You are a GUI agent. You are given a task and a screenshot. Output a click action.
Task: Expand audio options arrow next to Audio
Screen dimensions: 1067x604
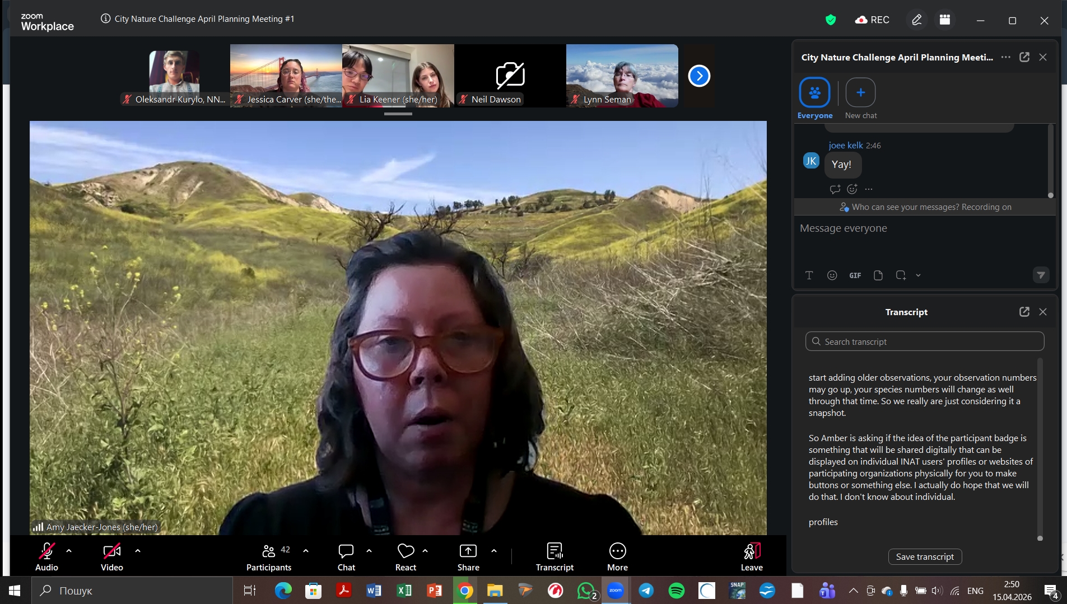coord(69,551)
